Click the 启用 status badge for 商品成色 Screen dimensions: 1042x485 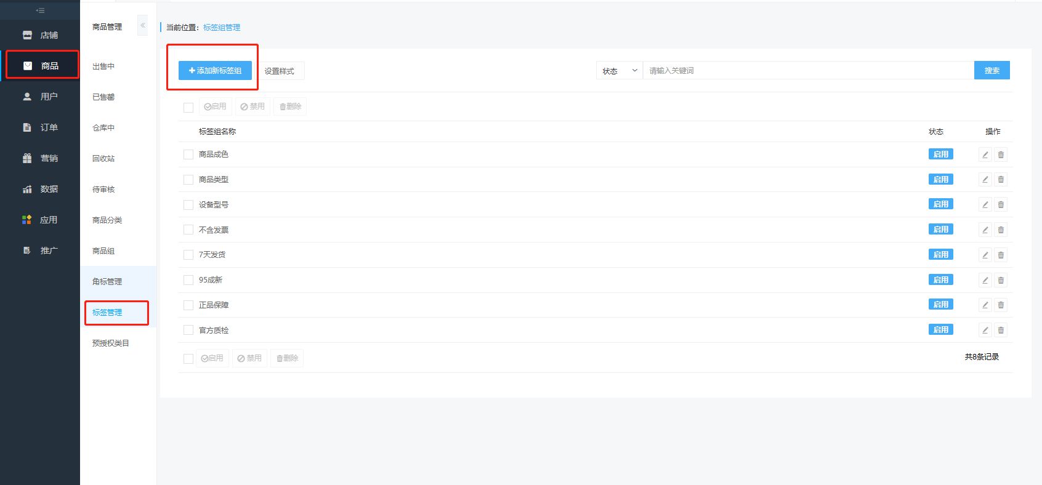pos(940,154)
